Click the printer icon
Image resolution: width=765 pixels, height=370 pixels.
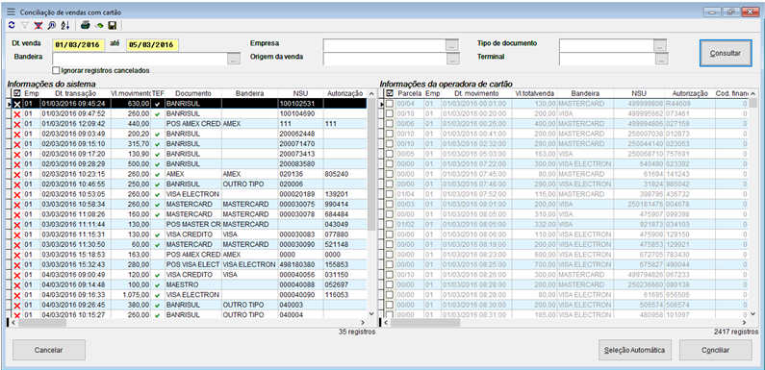pyautogui.click(x=86, y=25)
